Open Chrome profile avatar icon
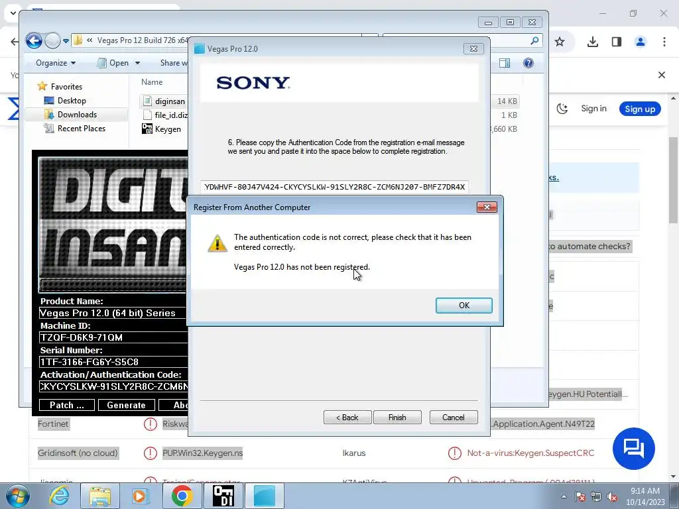 click(x=640, y=42)
